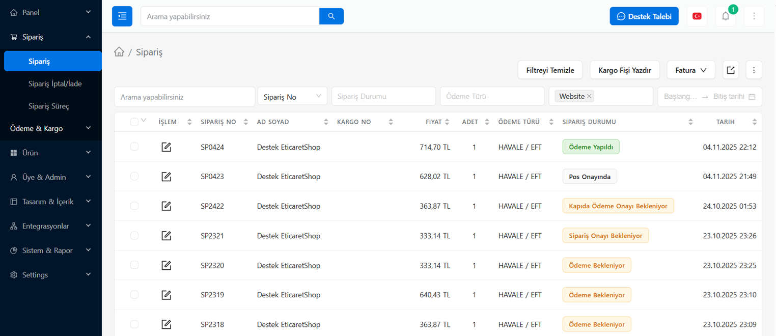Click the blue search magnifier button
The width and height of the screenshot is (776, 336).
(x=331, y=16)
